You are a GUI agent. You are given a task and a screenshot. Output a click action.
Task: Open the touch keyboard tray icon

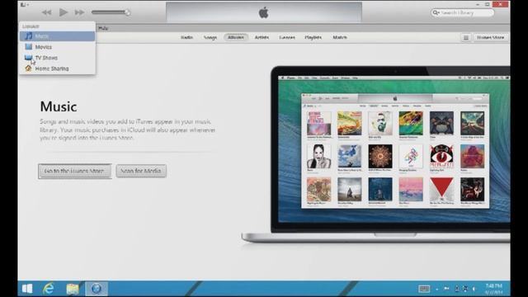click(x=424, y=289)
